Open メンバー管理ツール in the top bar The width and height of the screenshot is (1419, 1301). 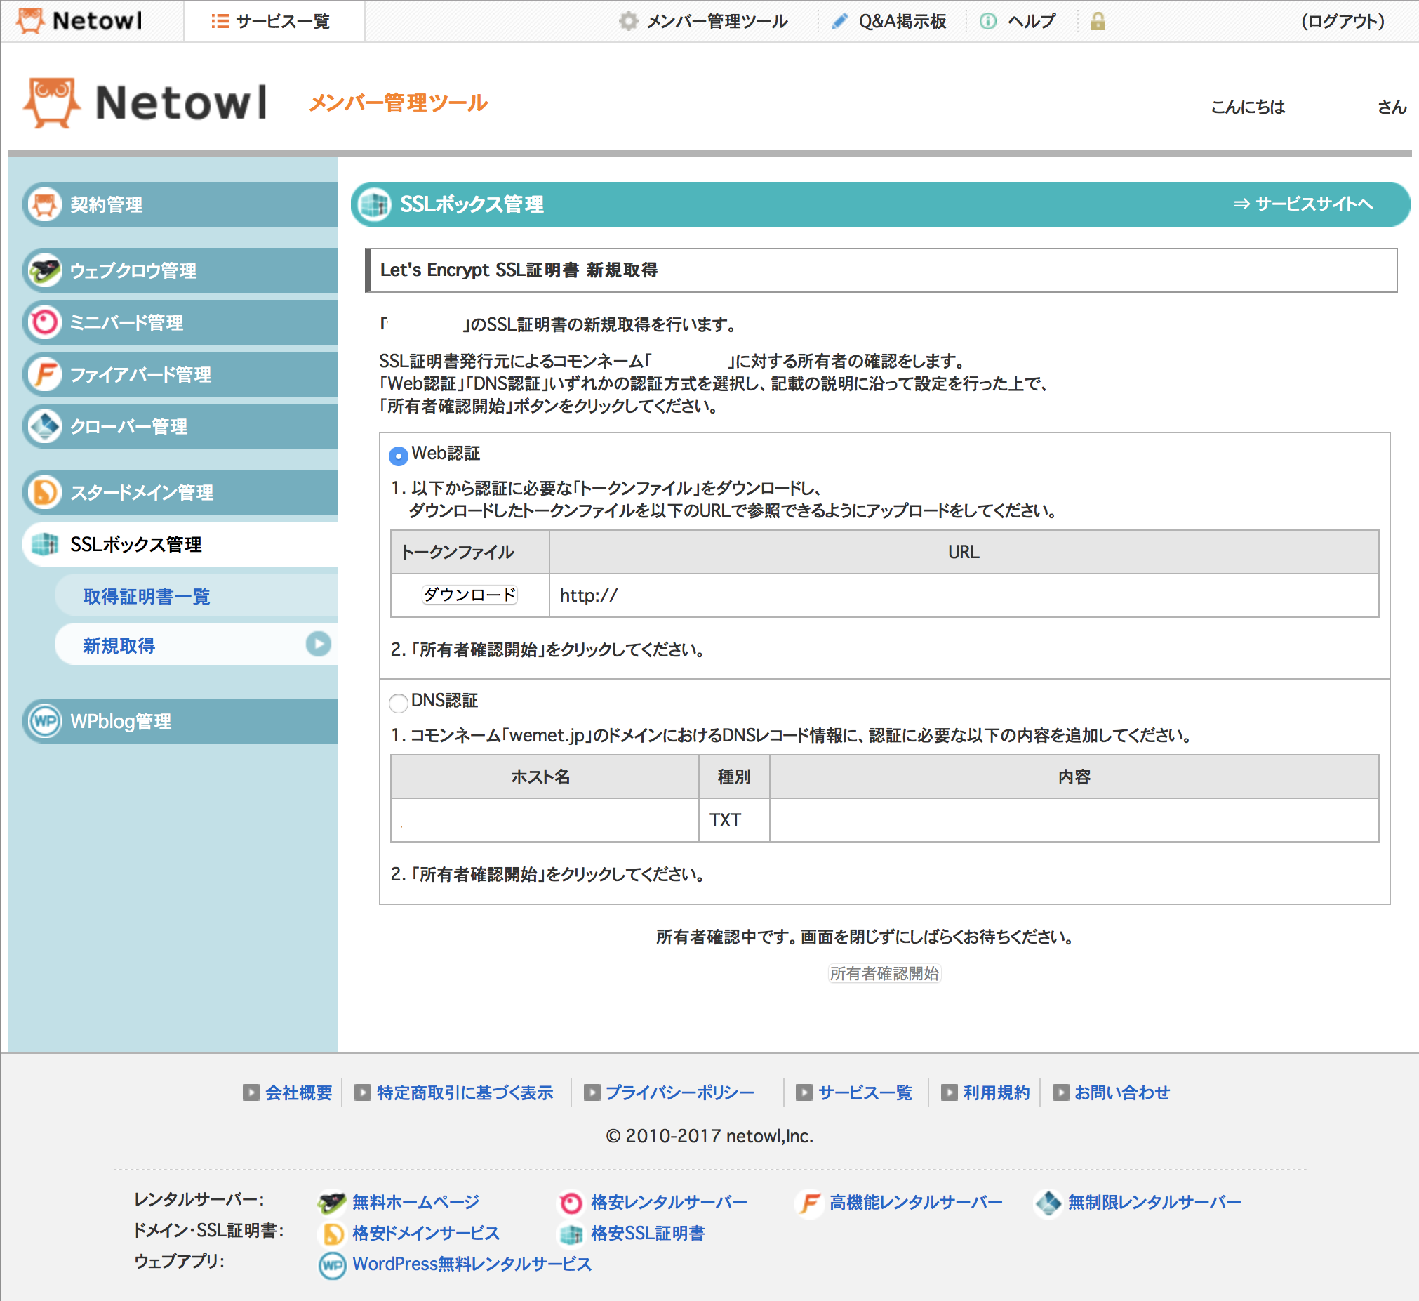pyautogui.click(x=717, y=22)
